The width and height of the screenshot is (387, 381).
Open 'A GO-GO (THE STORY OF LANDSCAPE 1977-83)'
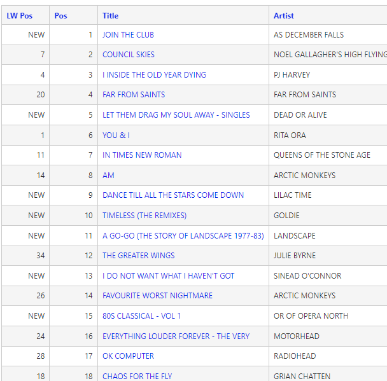(x=183, y=236)
